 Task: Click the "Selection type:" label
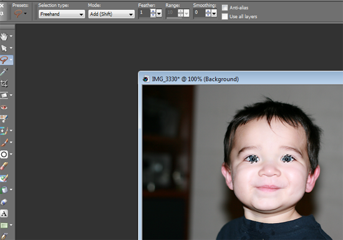(54, 5)
